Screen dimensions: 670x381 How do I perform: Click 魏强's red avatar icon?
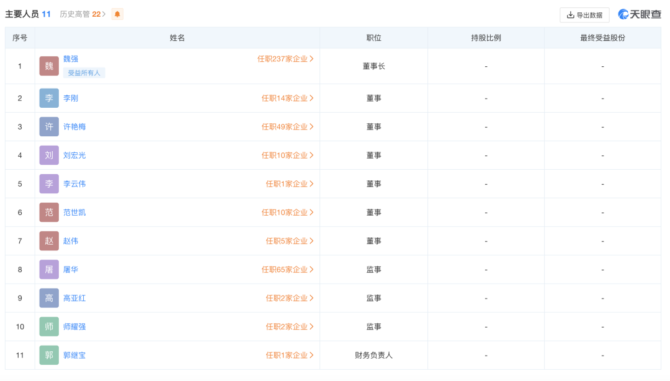tap(49, 66)
